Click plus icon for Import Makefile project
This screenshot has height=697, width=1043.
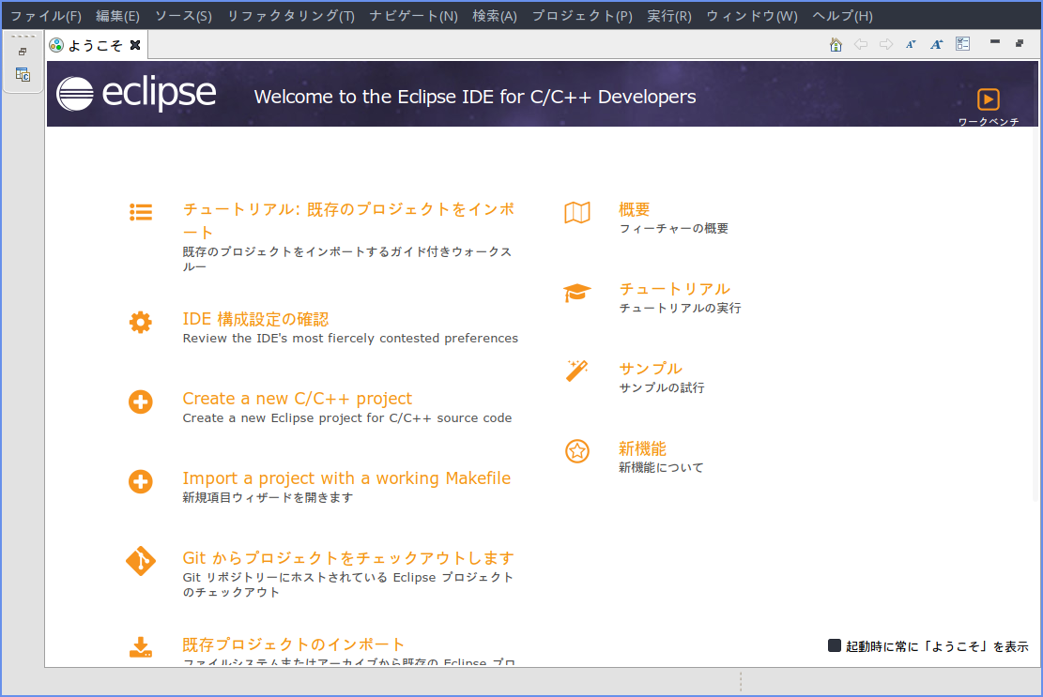(141, 482)
